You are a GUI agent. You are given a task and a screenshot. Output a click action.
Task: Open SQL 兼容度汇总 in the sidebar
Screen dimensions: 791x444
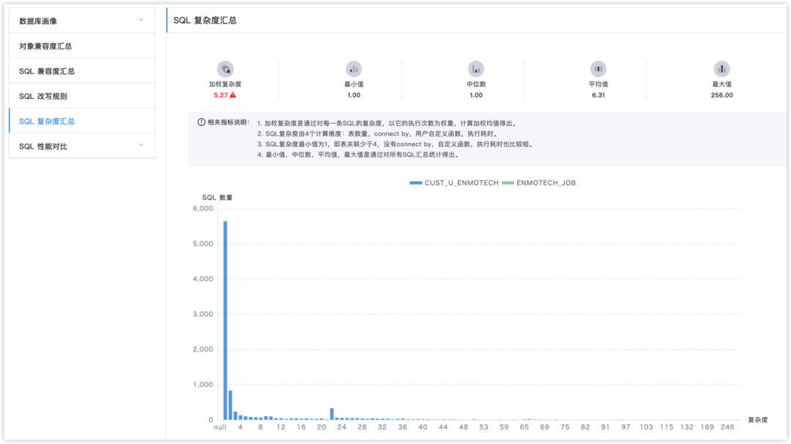coord(82,71)
